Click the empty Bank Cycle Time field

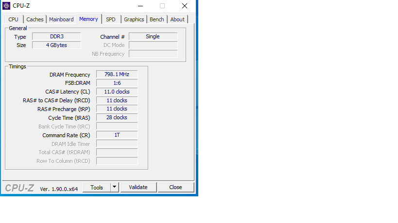click(x=117, y=127)
